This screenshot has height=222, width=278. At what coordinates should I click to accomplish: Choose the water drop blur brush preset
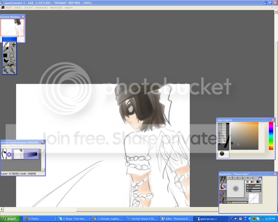point(223,193)
